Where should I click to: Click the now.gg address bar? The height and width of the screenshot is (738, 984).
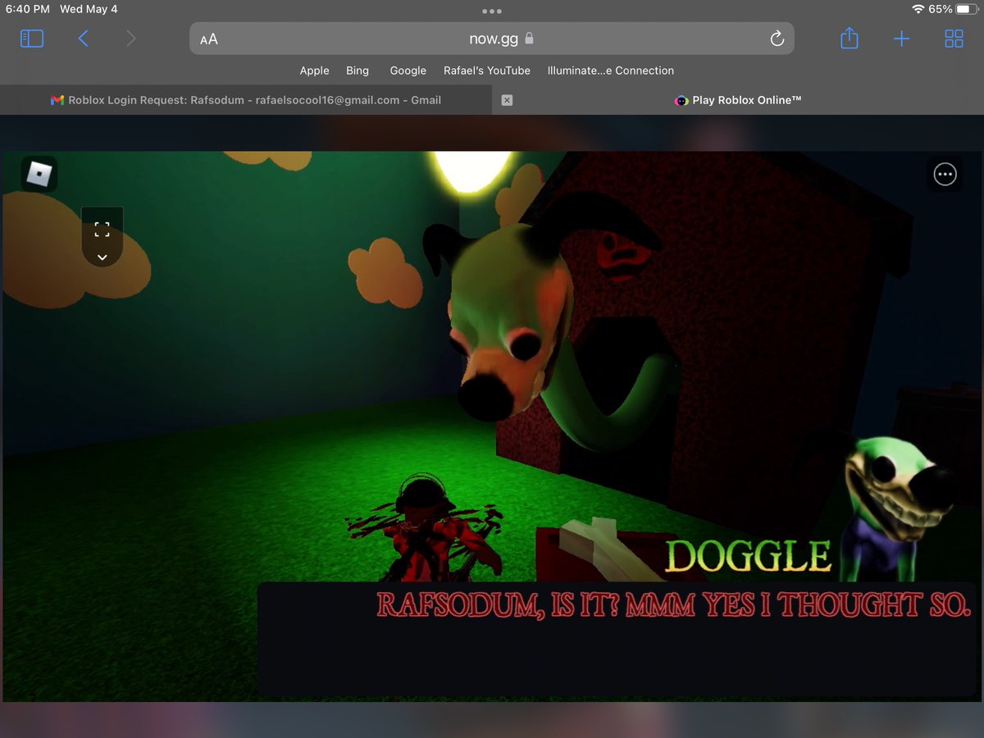click(492, 39)
